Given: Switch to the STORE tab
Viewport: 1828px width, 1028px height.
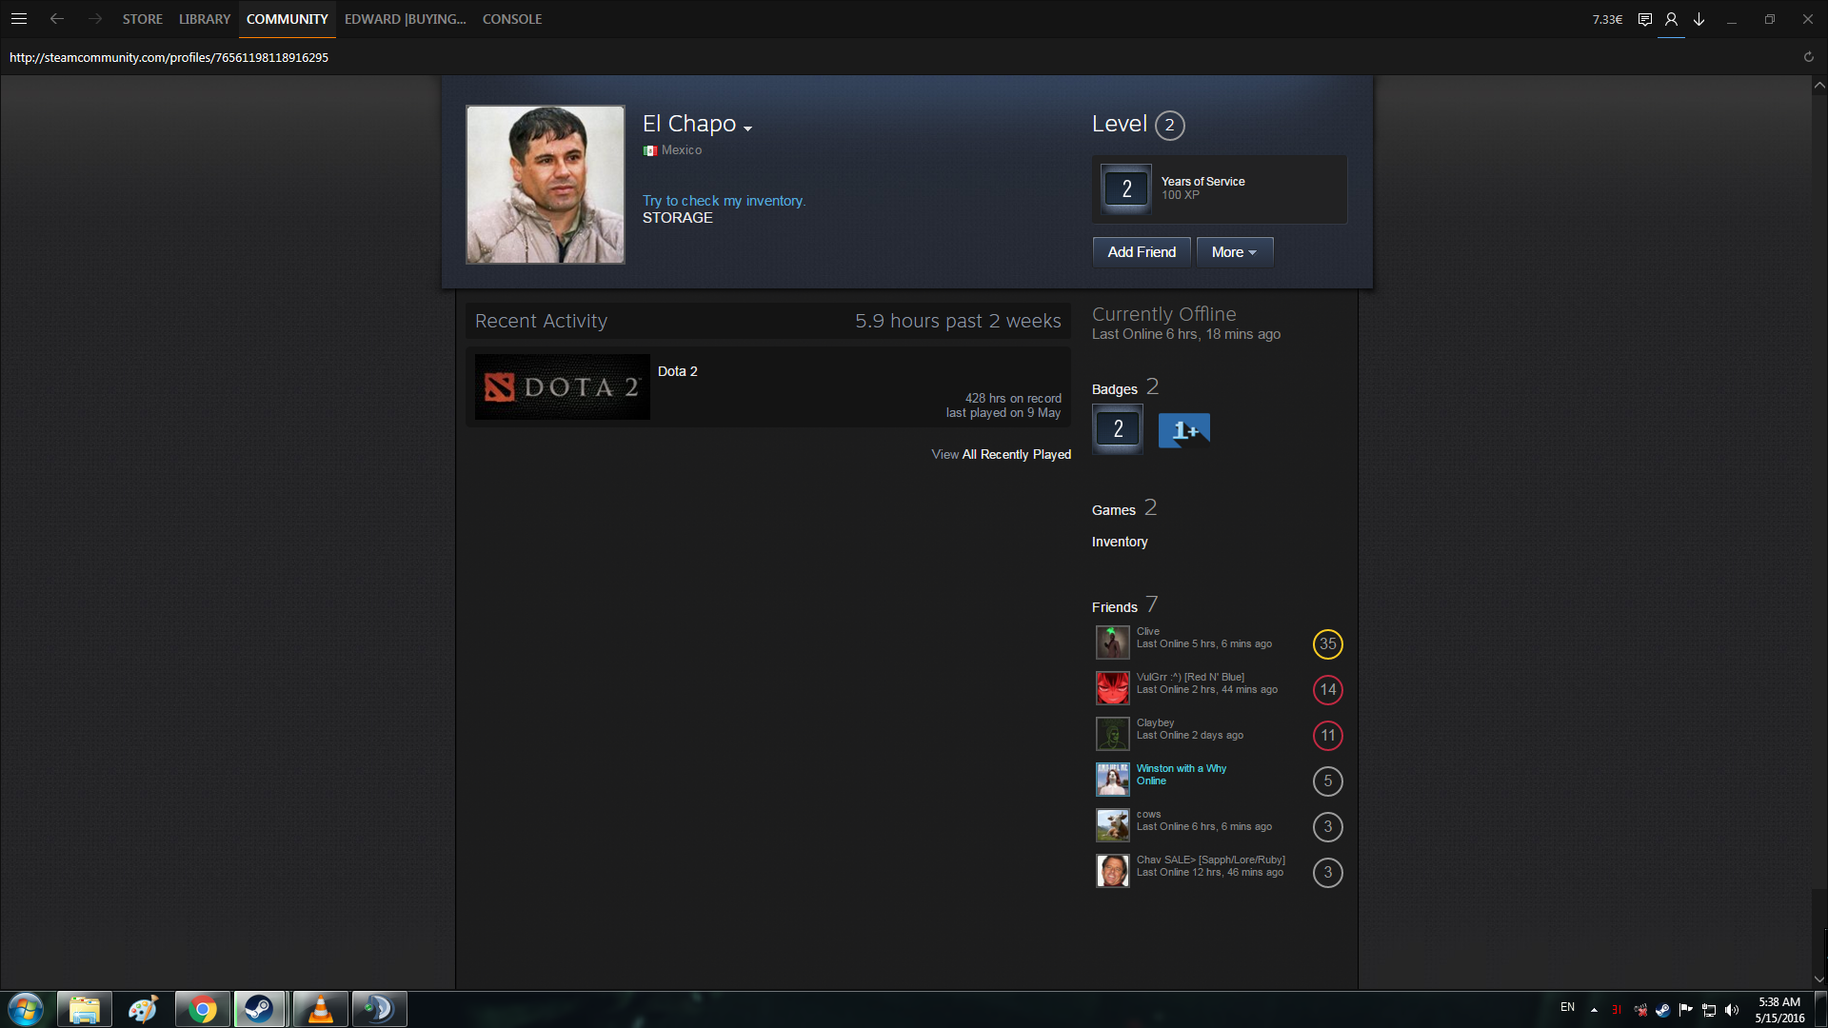Looking at the screenshot, I should click(x=142, y=19).
